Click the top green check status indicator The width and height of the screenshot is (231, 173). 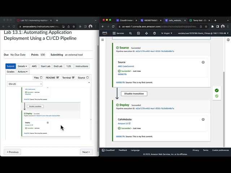click(x=217, y=90)
